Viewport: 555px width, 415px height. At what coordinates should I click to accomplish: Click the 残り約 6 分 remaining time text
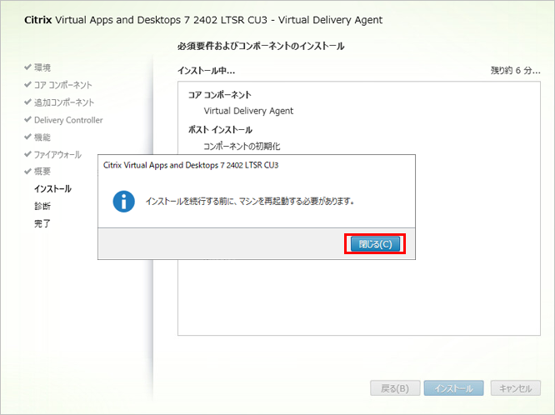click(515, 71)
